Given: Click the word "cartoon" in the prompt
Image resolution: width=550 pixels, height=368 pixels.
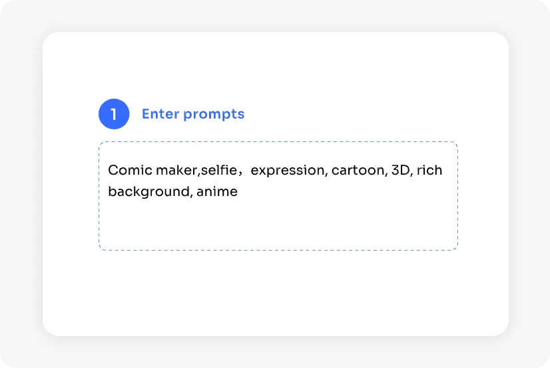Looking at the screenshot, I should pyautogui.click(x=356, y=170).
